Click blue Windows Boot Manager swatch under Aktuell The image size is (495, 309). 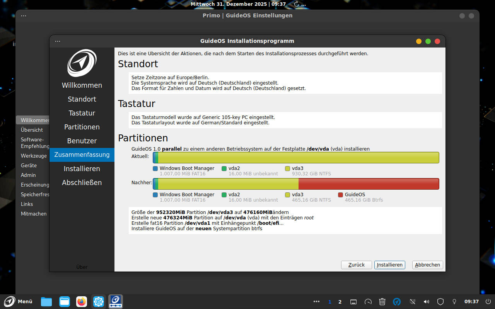(155, 168)
